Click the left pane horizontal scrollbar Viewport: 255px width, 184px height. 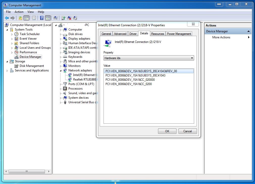tap(27, 171)
